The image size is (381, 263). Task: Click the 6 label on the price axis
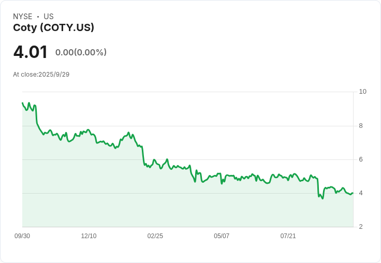click(x=361, y=159)
